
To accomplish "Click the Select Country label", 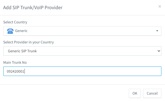I will pyautogui.click(x=15, y=22).
